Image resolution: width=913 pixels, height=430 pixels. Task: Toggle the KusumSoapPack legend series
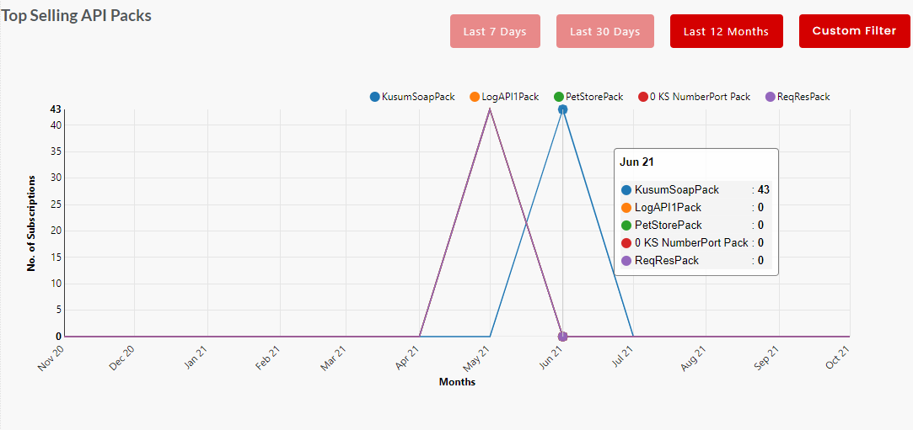(x=417, y=97)
